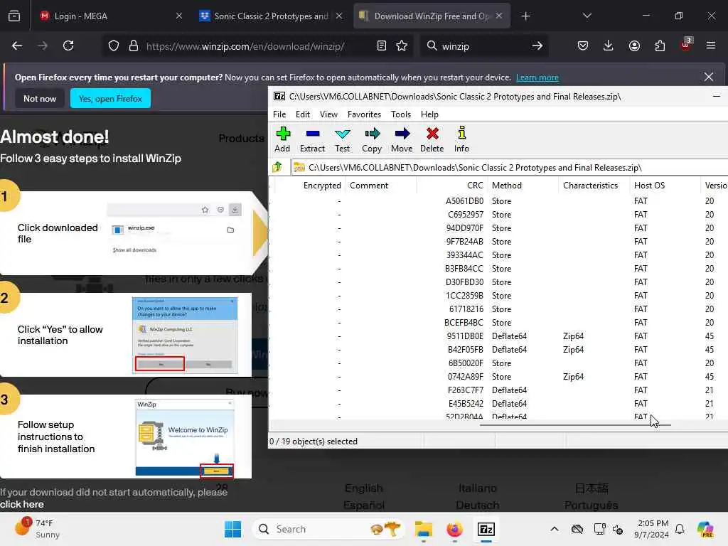Click the site padlock security icon

134,46
